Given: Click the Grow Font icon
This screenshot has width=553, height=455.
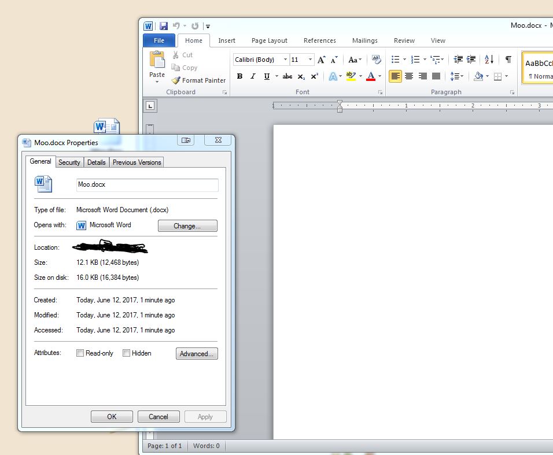Looking at the screenshot, I should pyautogui.click(x=322, y=60).
